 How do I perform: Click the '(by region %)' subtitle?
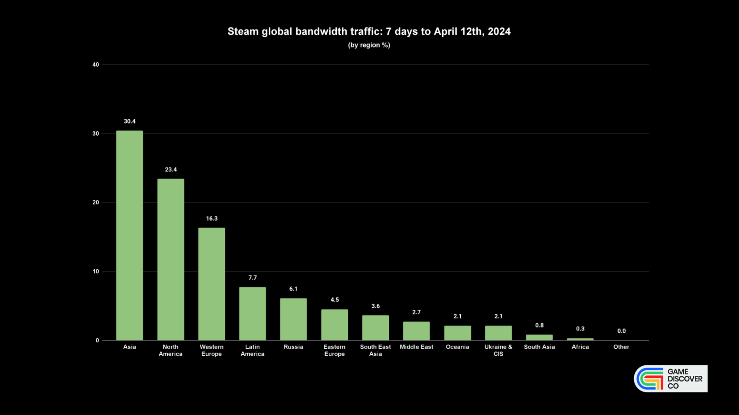[x=369, y=45]
